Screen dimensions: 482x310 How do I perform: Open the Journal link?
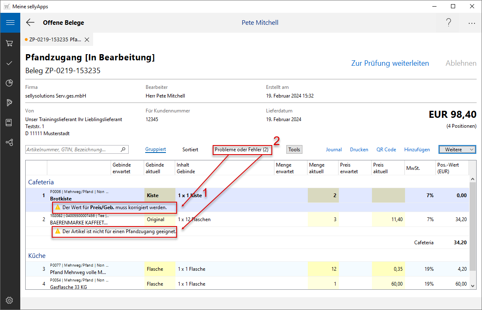point(333,150)
